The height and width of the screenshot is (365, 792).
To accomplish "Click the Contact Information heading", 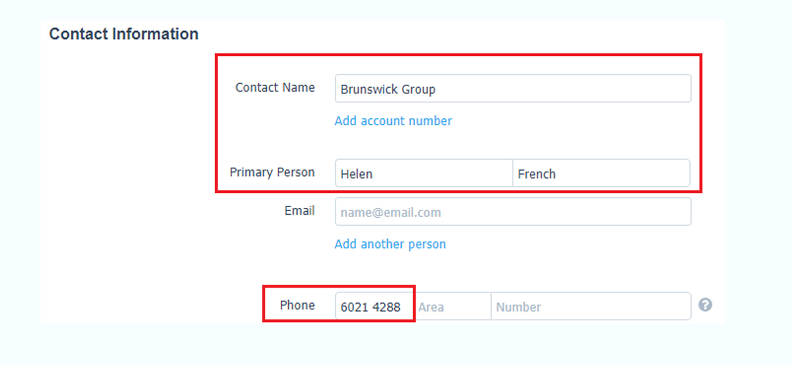I will pyautogui.click(x=124, y=34).
